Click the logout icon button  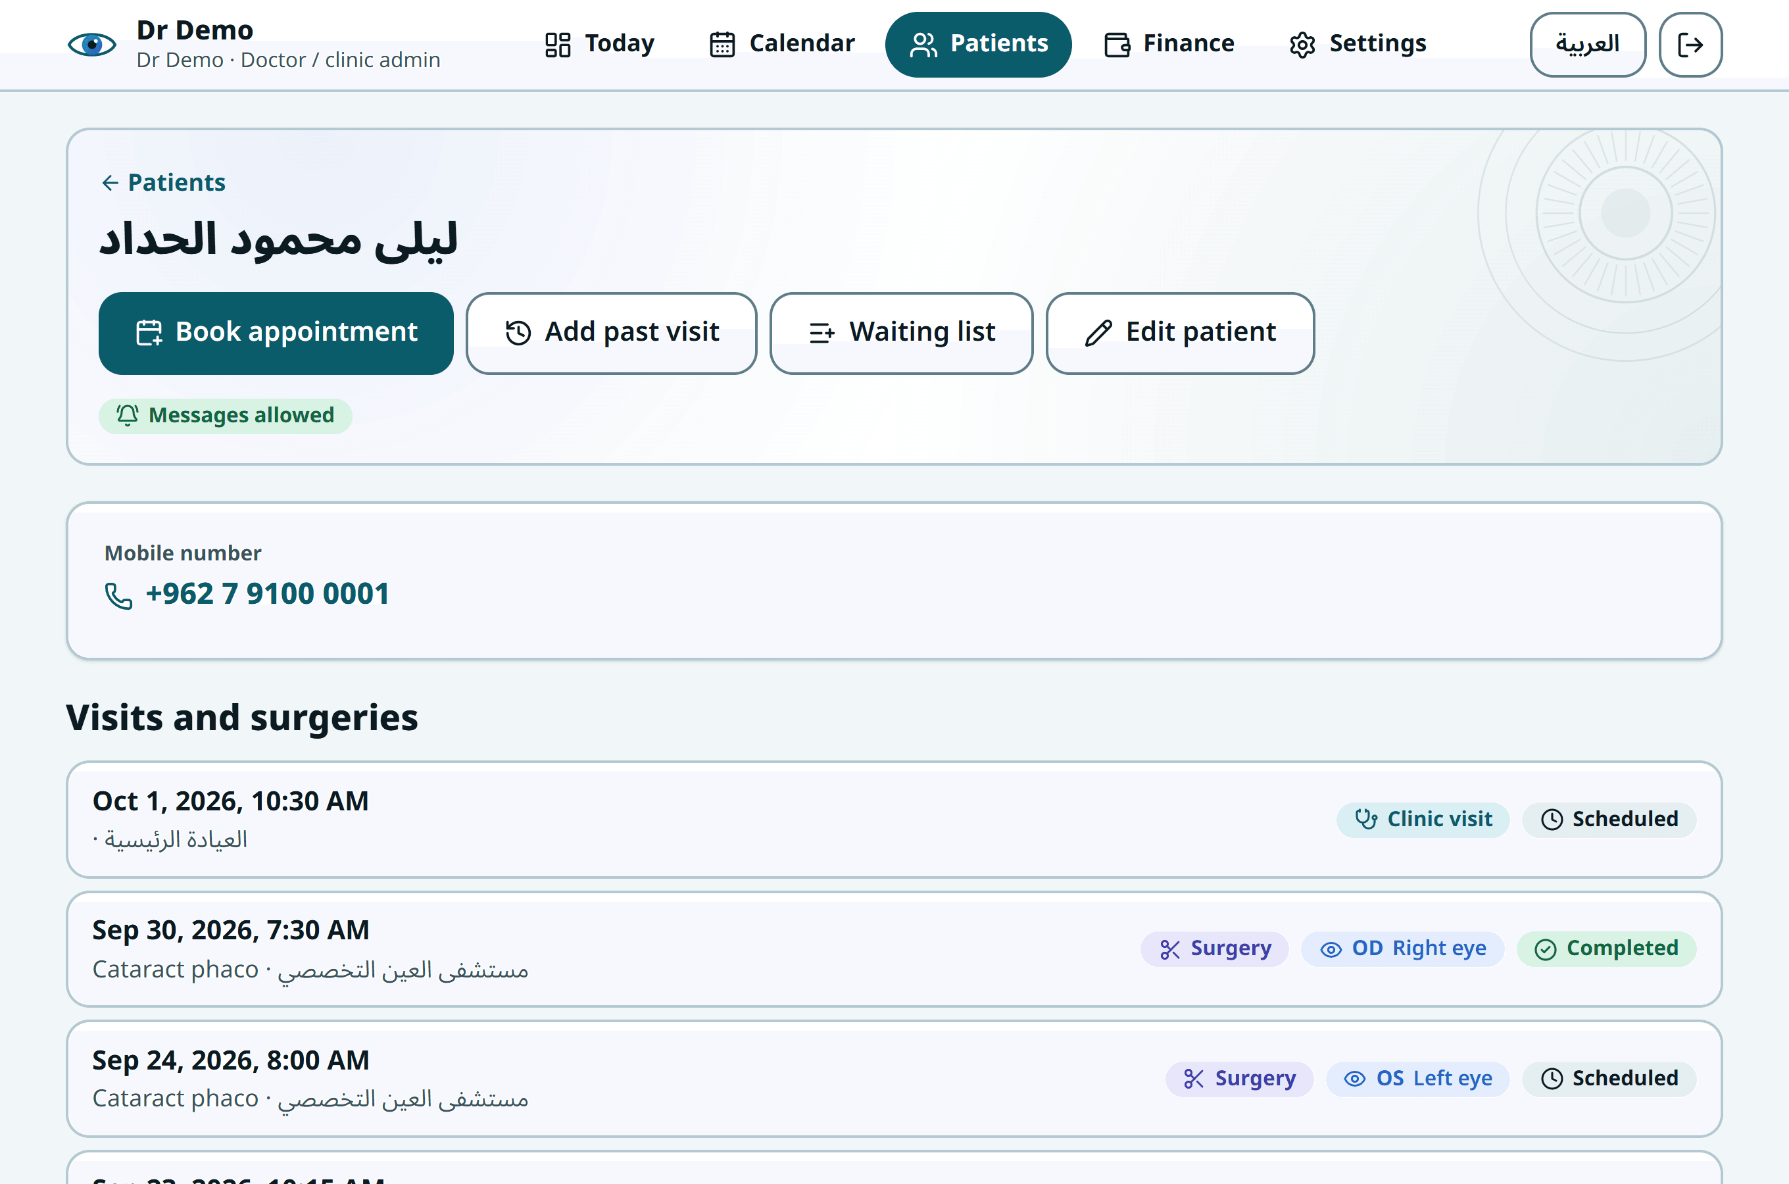[x=1690, y=45]
